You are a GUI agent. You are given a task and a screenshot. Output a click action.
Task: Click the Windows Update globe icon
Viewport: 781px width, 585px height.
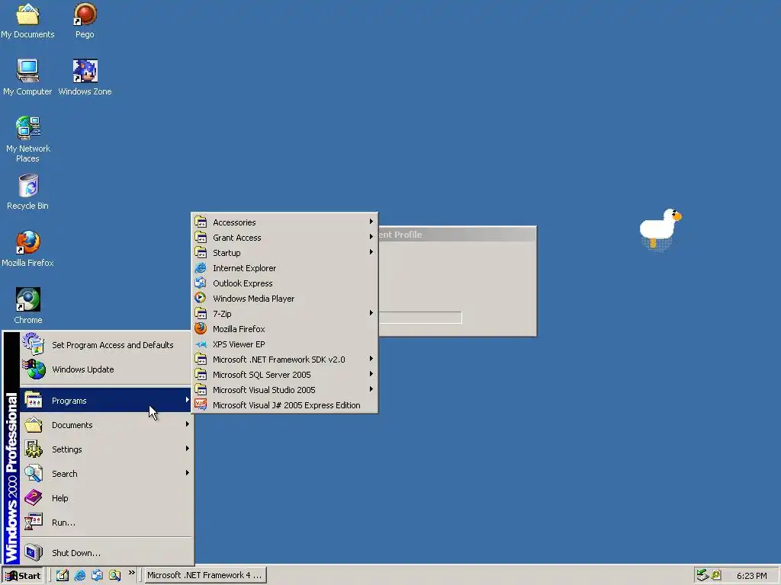tap(34, 369)
